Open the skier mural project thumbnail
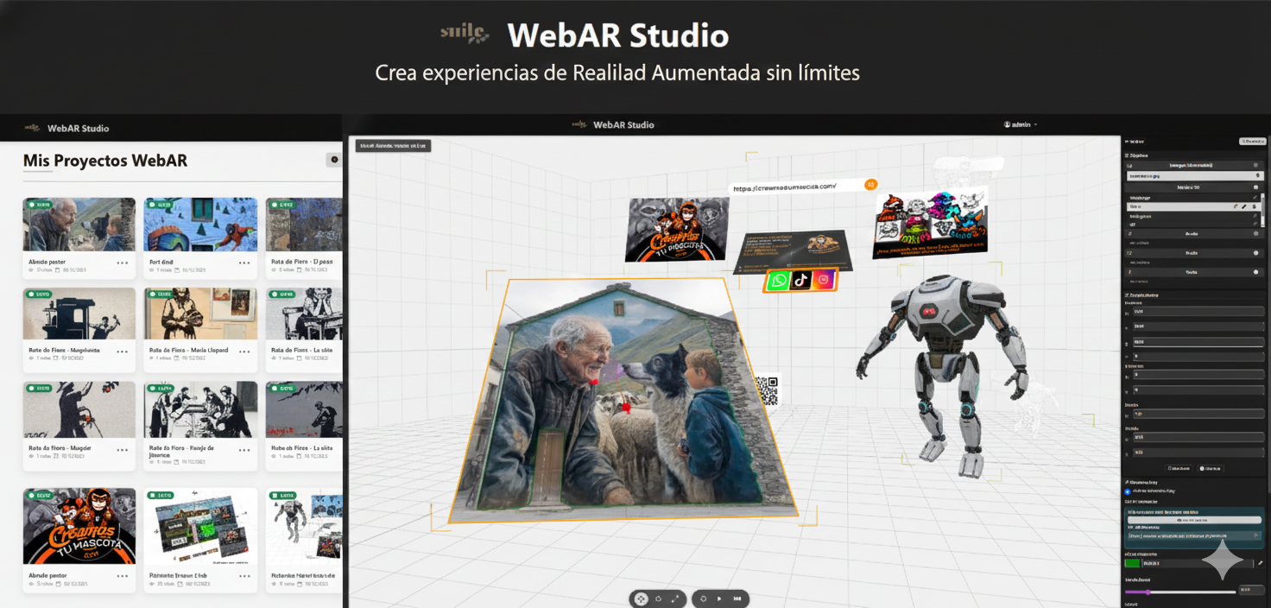1271x608 pixels. [x=200, y=225]
